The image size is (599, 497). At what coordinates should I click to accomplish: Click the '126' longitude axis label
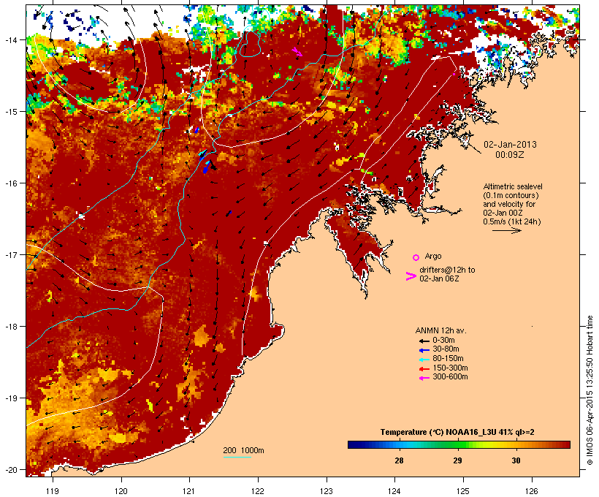(531, 491)
